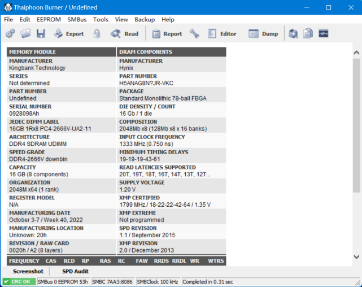362x287 pixels.
Task: Click the 19-19-19-43-61 timing delays
Action: 139,159
